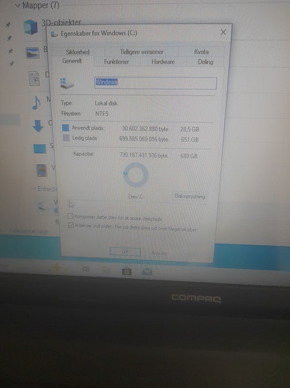Open the blue arrow downloads folder icon
Screen dimensions: 290x388
tap(38, 126)
